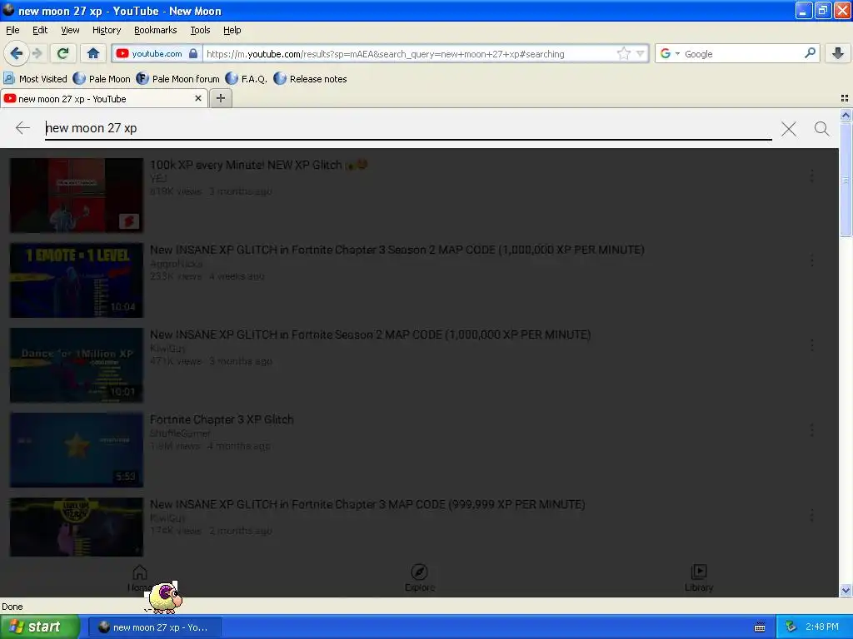Open the Edit menu
Image resolution: width=853 pixels, height=639 pixels.
[40, 30]
